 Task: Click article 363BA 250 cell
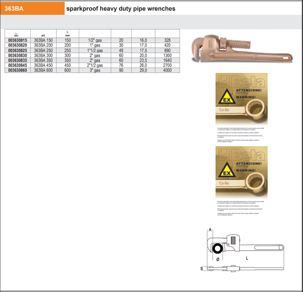point(43,51)
